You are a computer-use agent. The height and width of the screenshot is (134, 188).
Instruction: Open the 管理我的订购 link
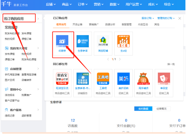(x=166, y=18)
